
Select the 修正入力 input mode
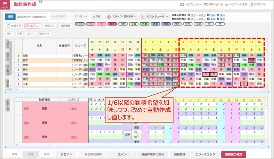[50, 26]
